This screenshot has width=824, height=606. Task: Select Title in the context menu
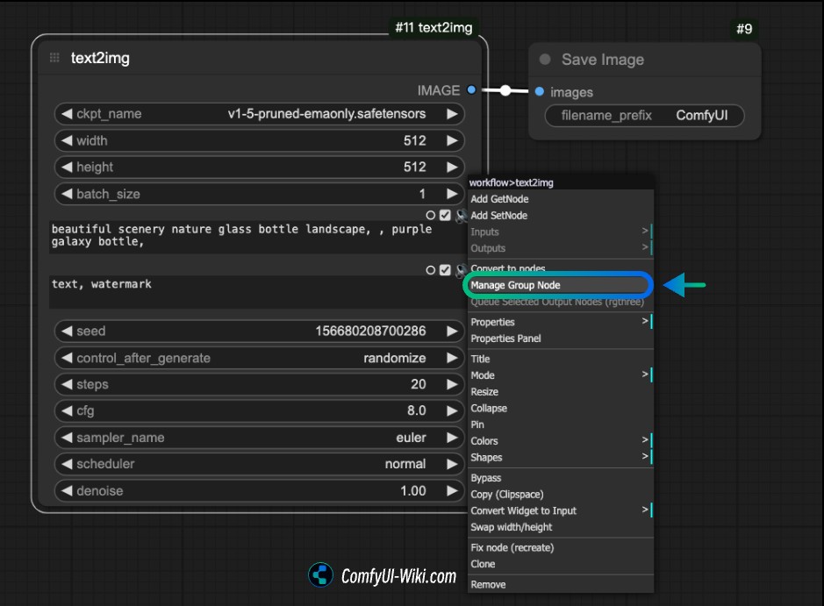tap(561, 359)
